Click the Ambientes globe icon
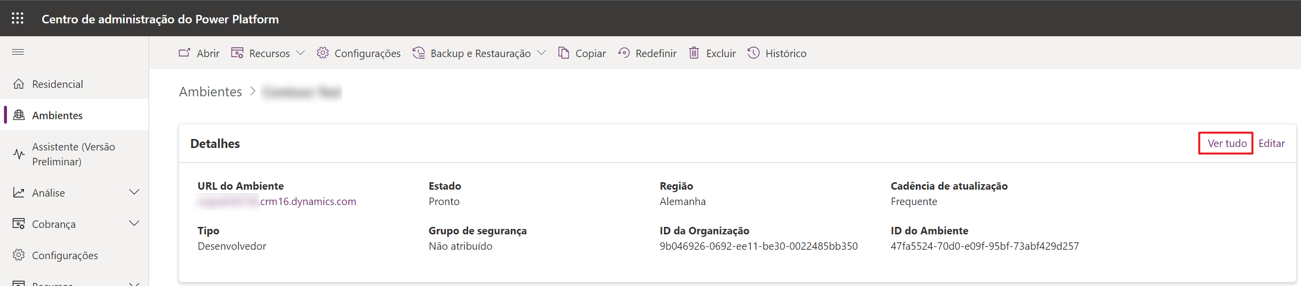Viewport: 1301px width, 286px height. pos(19,115)
